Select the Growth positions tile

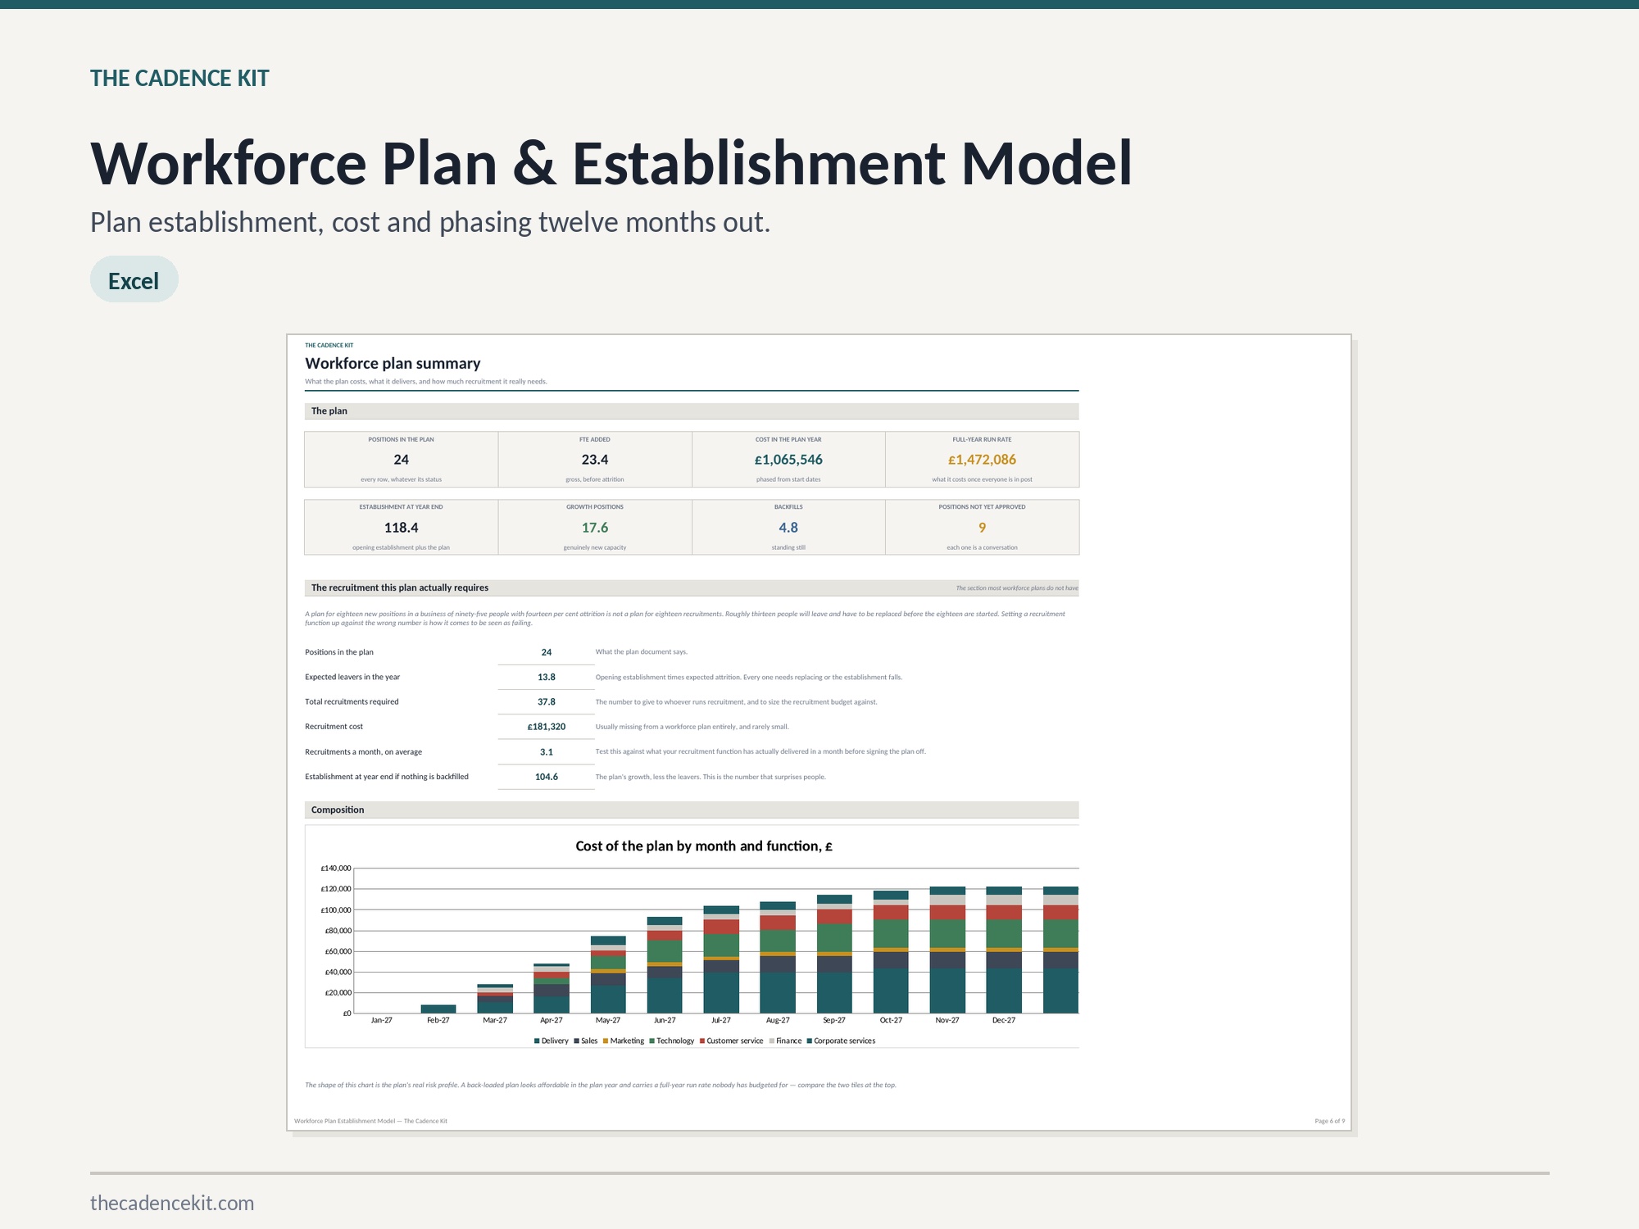tap(595, 528)
